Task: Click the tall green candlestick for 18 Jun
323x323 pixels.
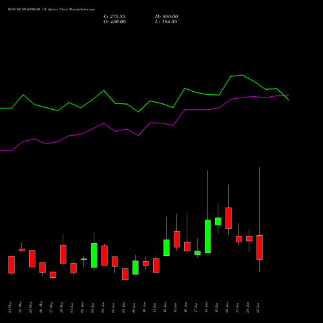Action: [x=208, y=236]
